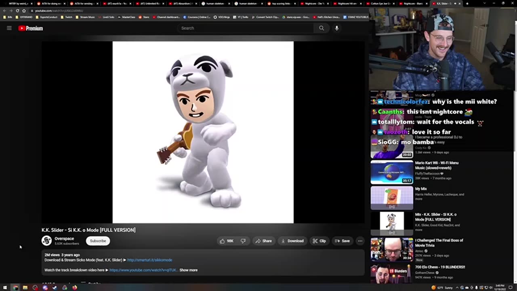Open the Mix - K.K. Slider thumbnail

tap(392, 224)
